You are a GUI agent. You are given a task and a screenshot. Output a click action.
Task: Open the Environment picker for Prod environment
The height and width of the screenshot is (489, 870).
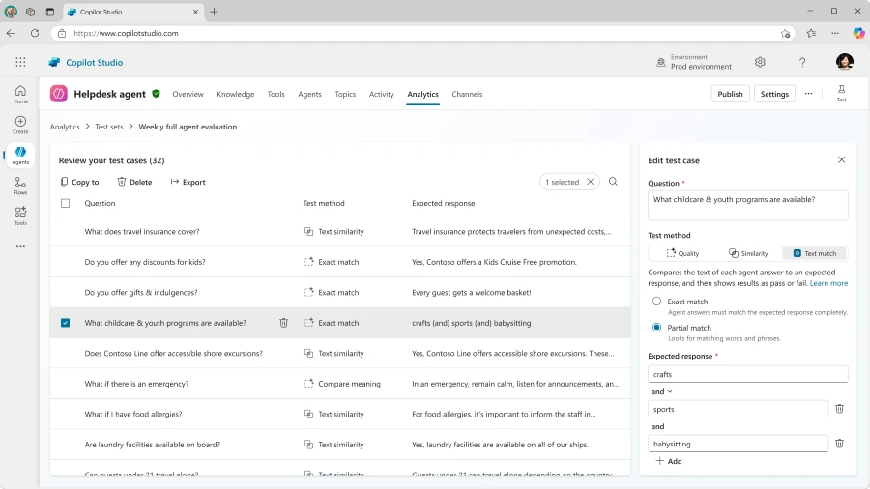pyautogui.click(x=694, y=62)
